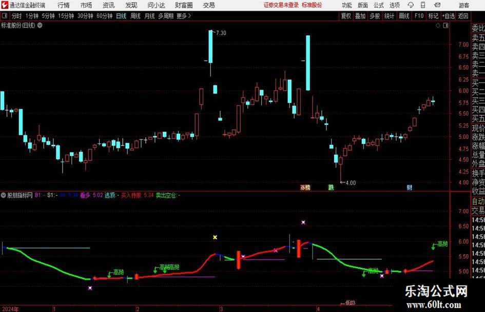Open the messages envelope icon
Image resolution: width=485 pixels, height=312 pixels.
[x=437, y=5]
